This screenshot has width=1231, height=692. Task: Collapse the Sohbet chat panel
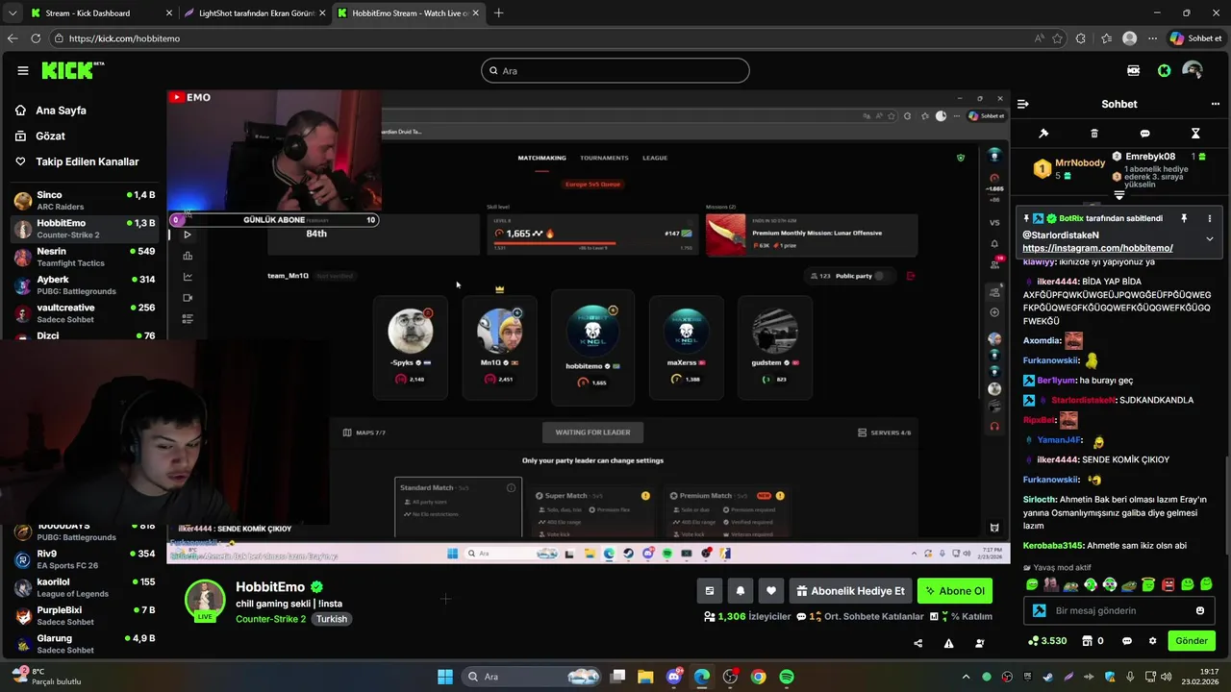coord(1023,104)
